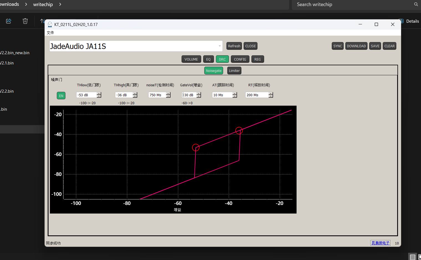
Task: Select the V2.1.bin file in Explorer
Action: coord(7,63)
